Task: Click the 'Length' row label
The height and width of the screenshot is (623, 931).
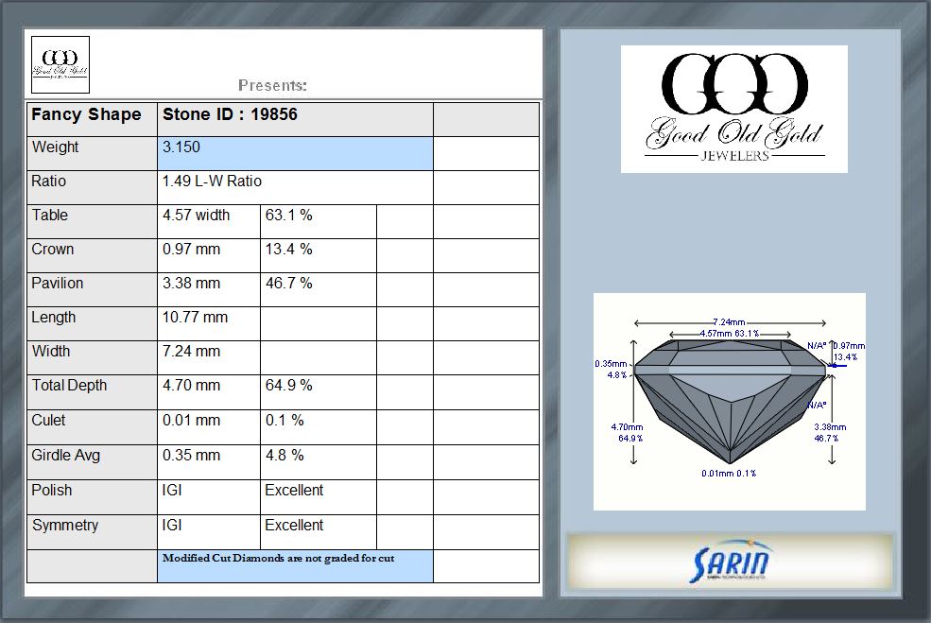Action: click(92, 323)
